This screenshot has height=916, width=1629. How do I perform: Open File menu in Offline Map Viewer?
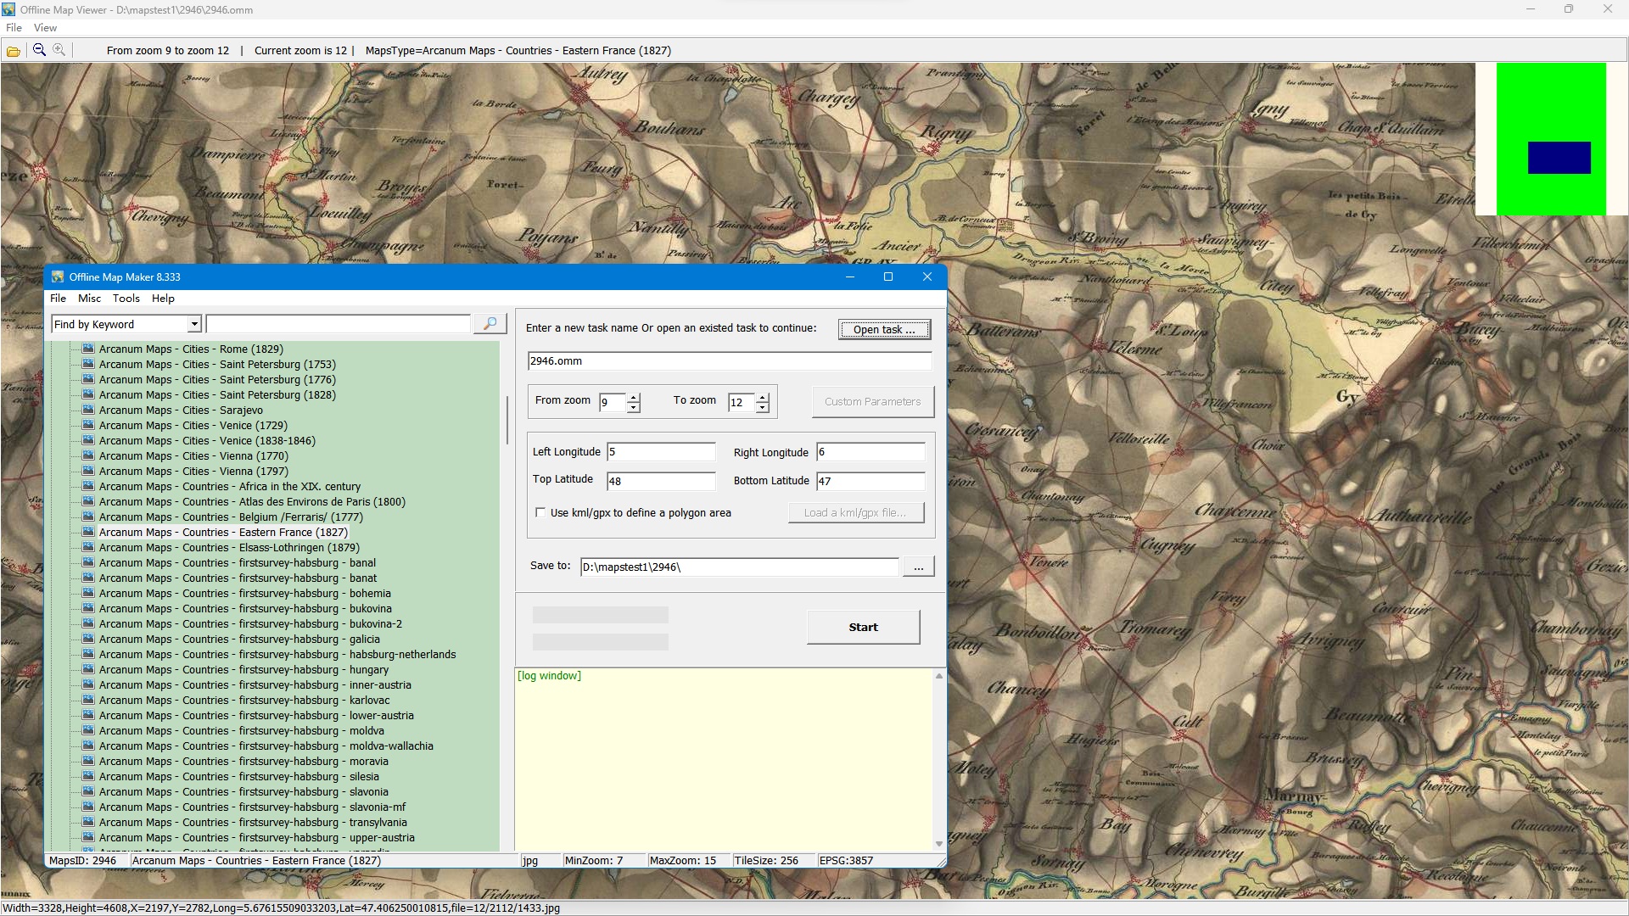coord(14,28)
